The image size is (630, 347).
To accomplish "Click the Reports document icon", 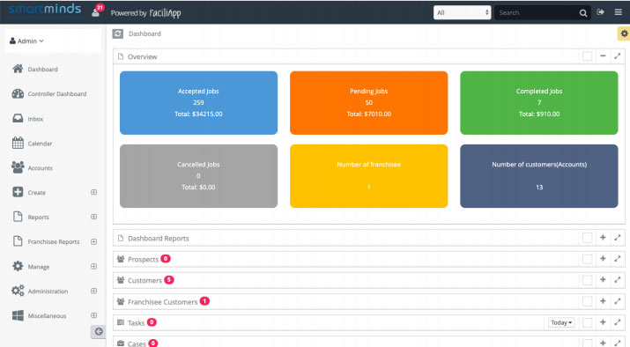I will click(18, 217).
